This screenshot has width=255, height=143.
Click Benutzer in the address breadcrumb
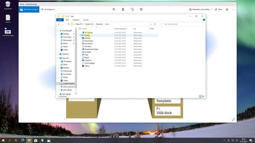coord(99,24)
